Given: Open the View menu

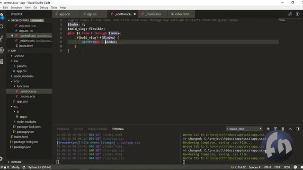Looking at the screenshot, I should pyautogui.click(x=27, y=8).
